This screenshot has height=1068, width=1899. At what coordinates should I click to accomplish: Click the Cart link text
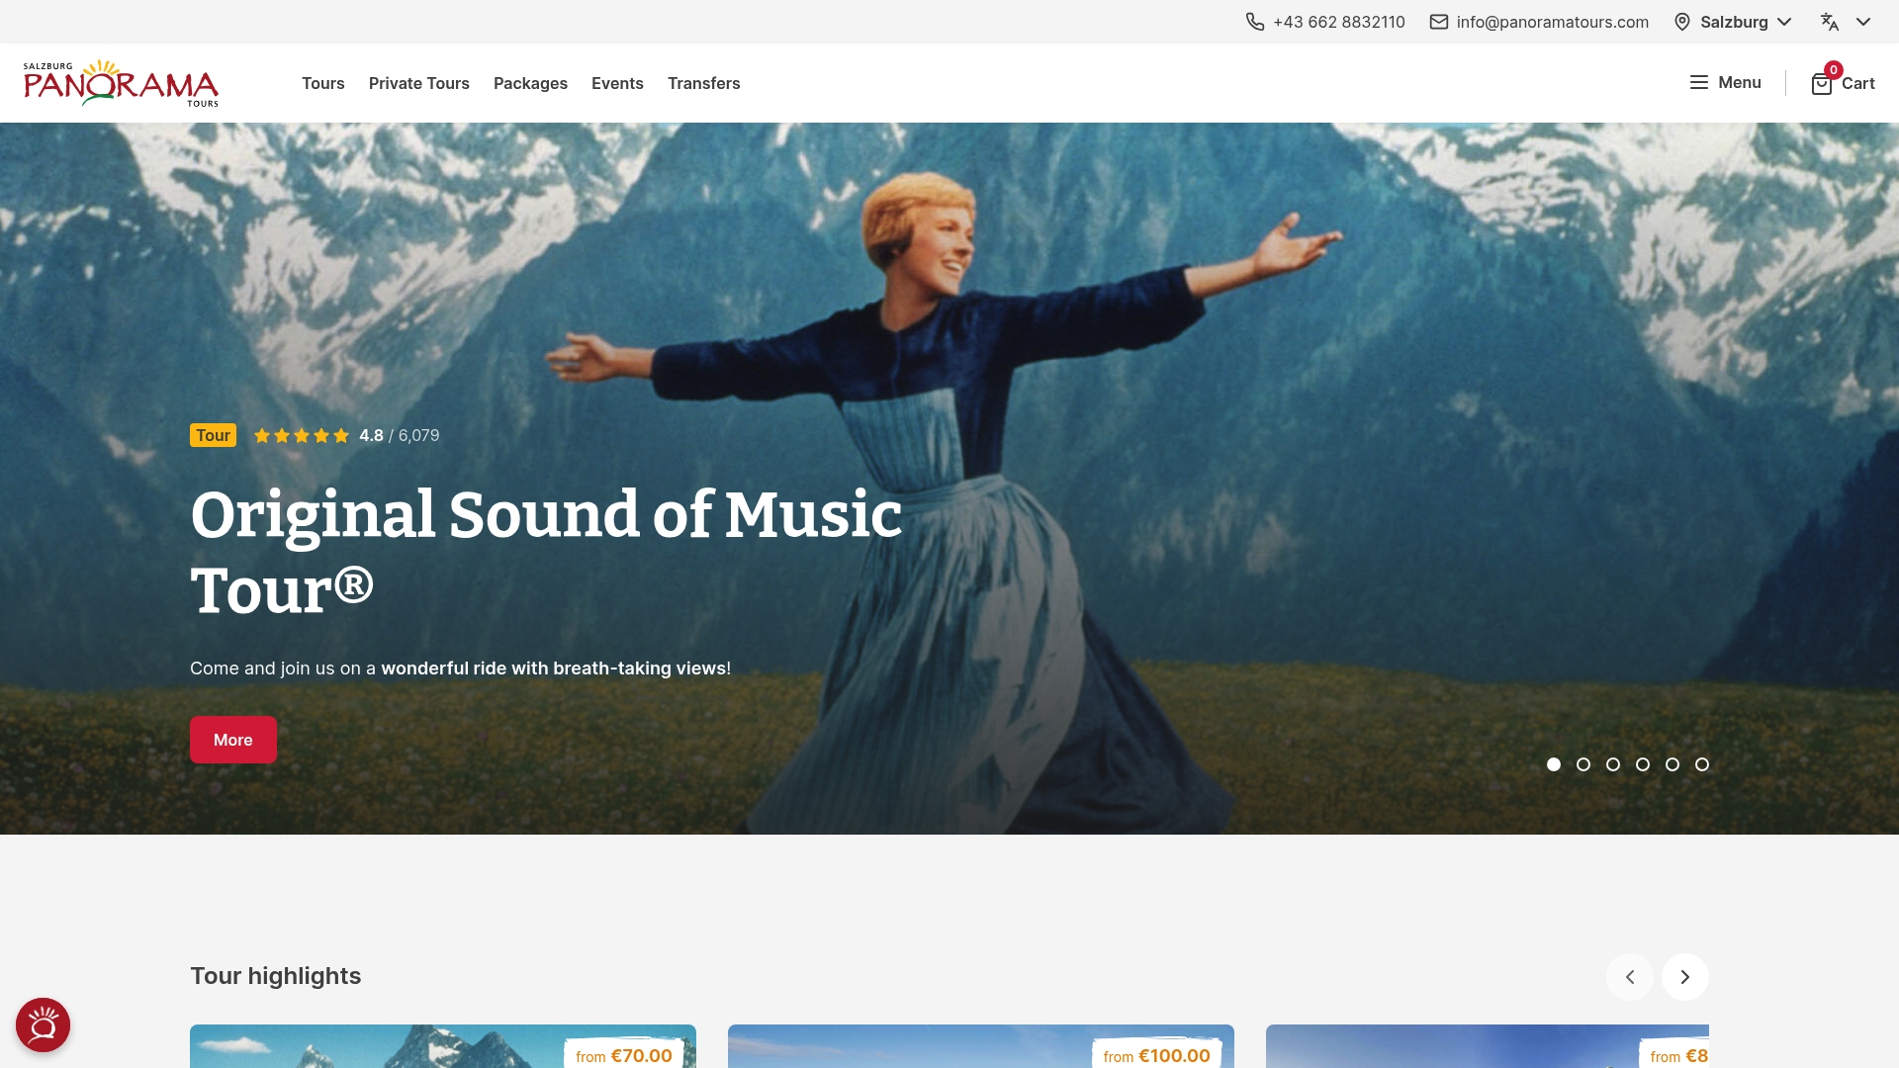pyautogui.click(x=1858, y=83)
